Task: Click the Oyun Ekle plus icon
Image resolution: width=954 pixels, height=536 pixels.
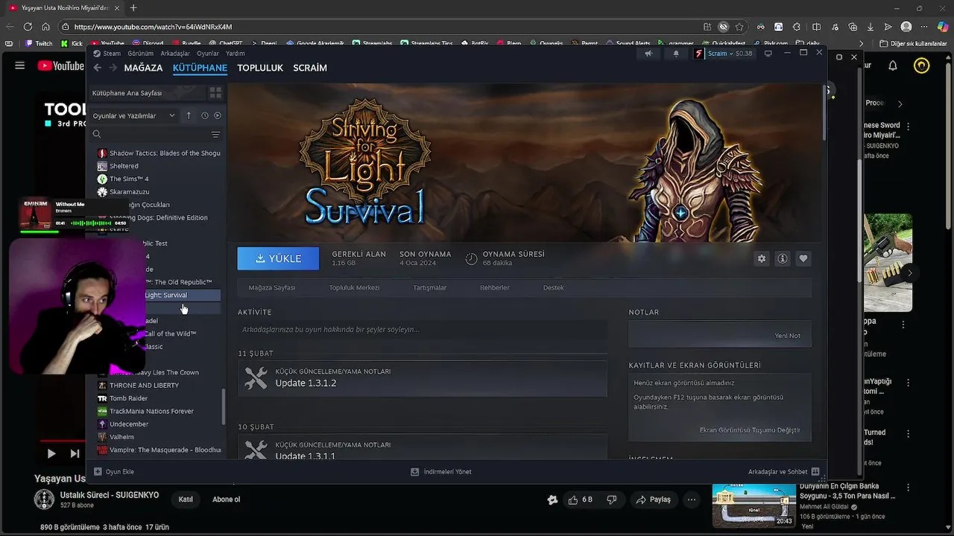Action: coord(98,471)
